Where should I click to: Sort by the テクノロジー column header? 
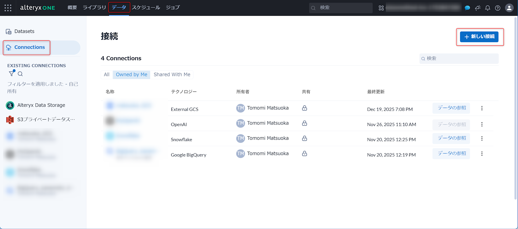(184, 92)
